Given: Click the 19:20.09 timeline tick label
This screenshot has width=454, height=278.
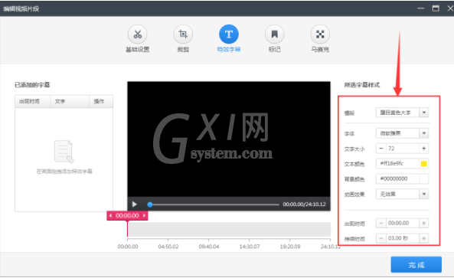Looking at the screenshot, I should (290, 247).
